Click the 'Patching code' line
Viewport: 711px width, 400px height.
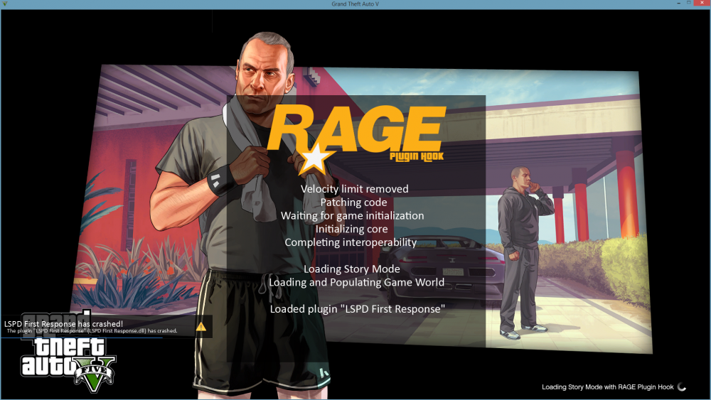[x=353, y=202]
